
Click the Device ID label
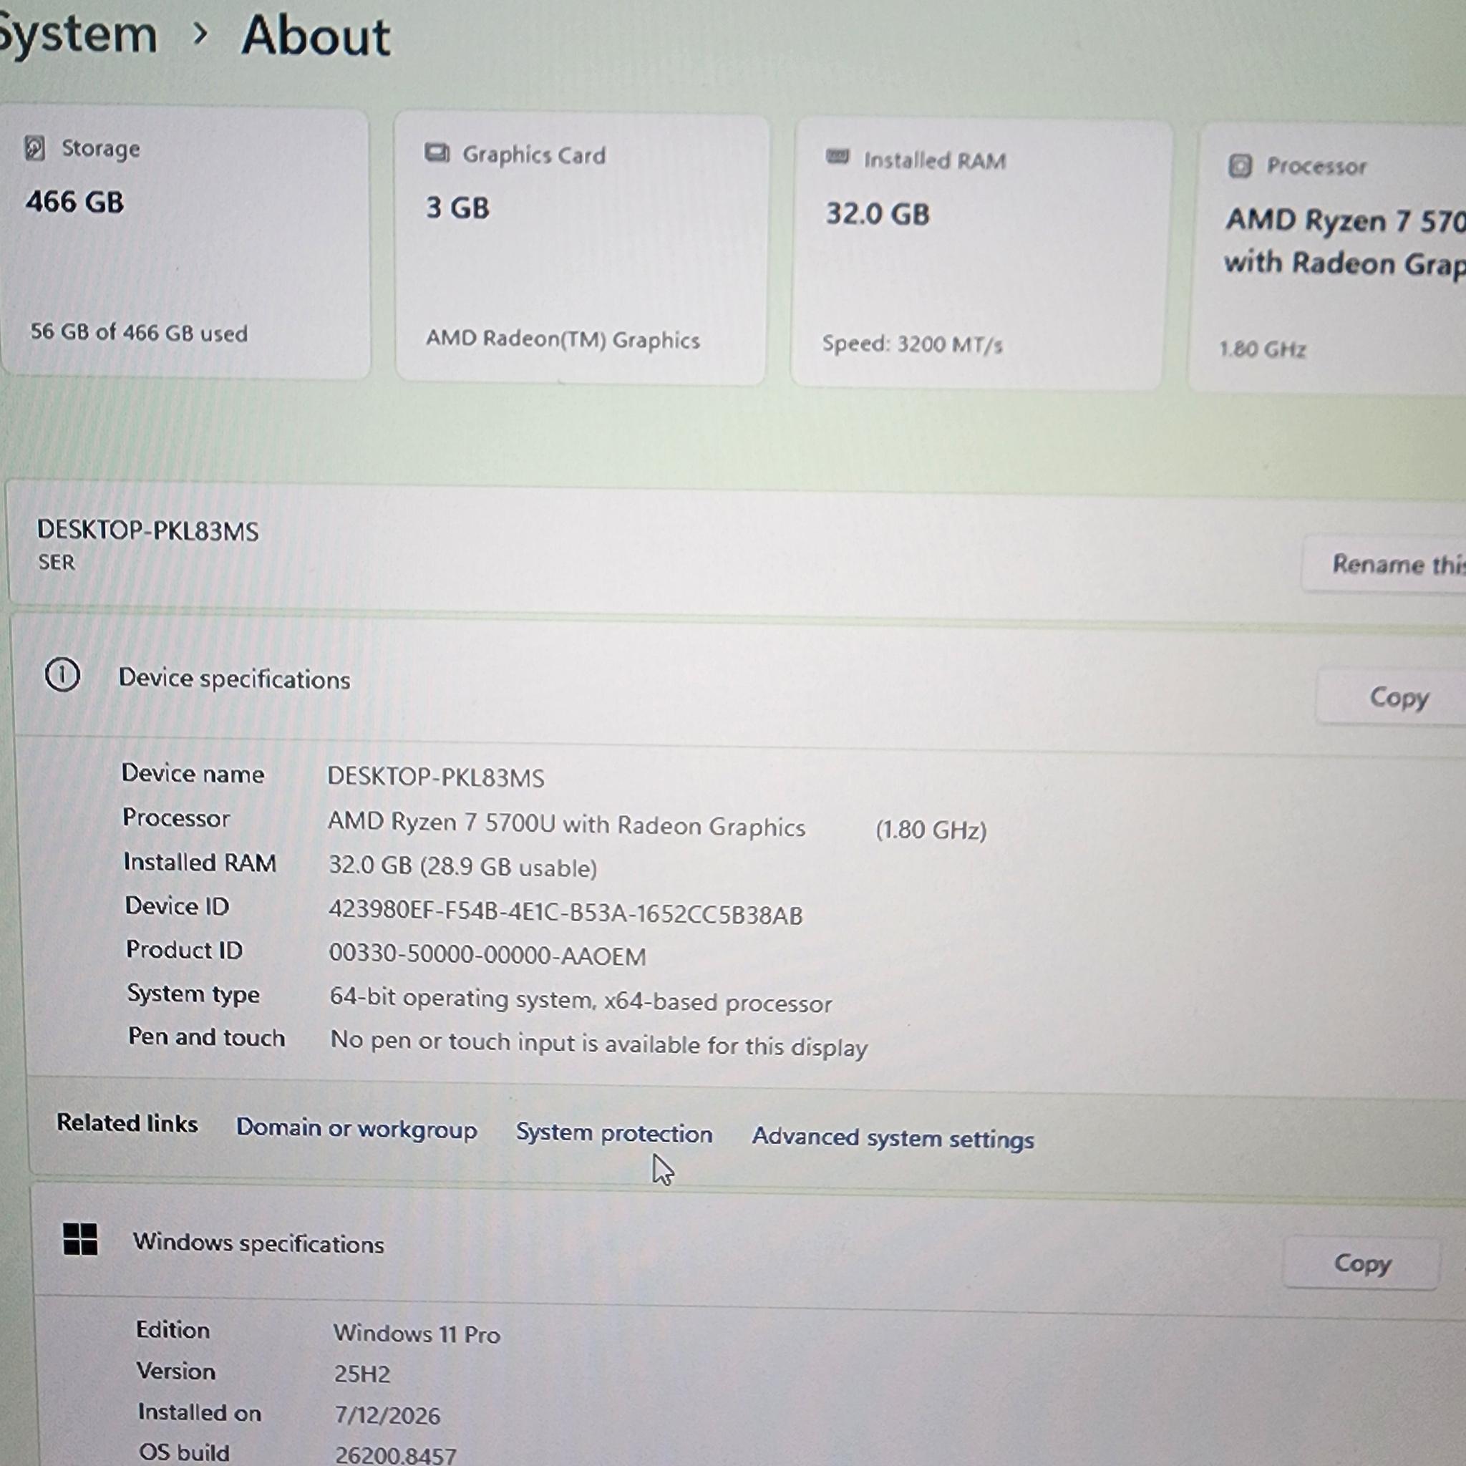tap(177, 906)
